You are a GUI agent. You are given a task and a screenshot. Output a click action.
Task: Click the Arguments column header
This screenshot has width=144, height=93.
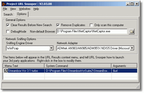point(124,66)
